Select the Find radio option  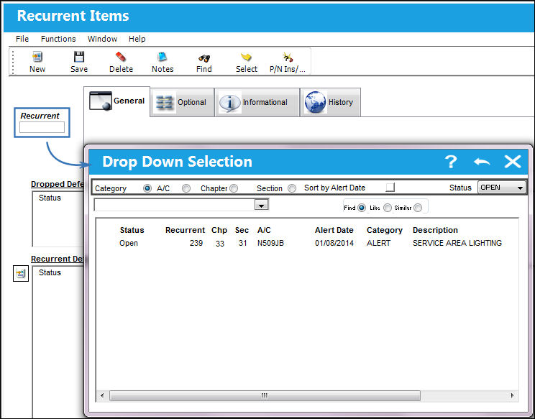(362, 208)
